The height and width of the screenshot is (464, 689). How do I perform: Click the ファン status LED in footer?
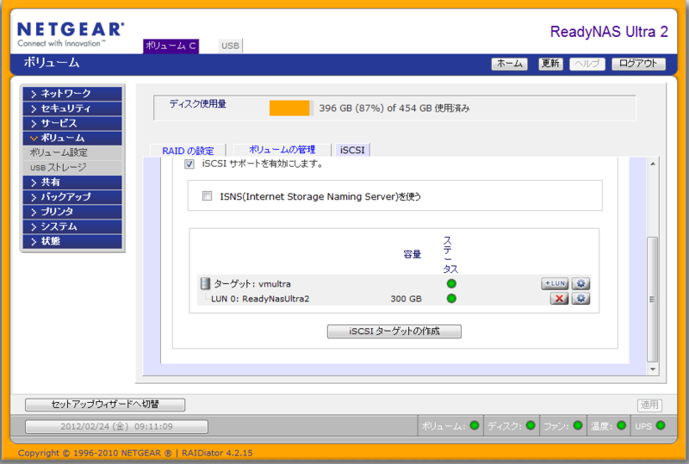click(578, 425)
